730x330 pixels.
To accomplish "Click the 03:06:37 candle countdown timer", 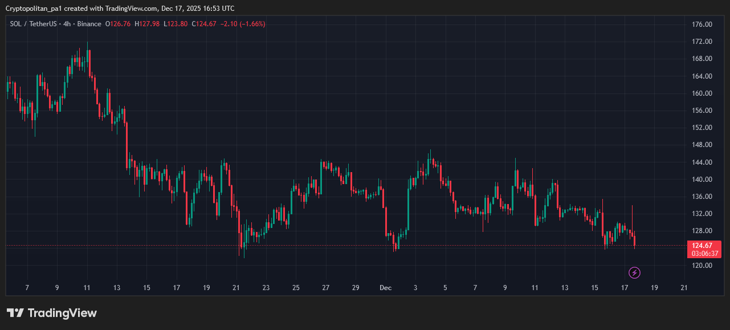I will [x=704, y=254].
